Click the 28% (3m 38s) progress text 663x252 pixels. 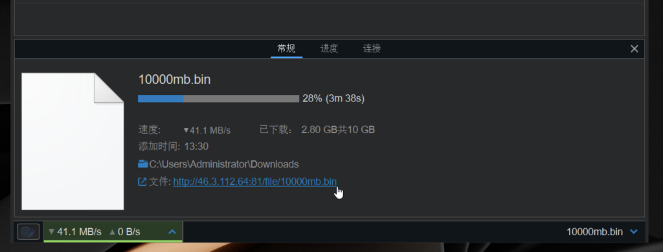333,99
